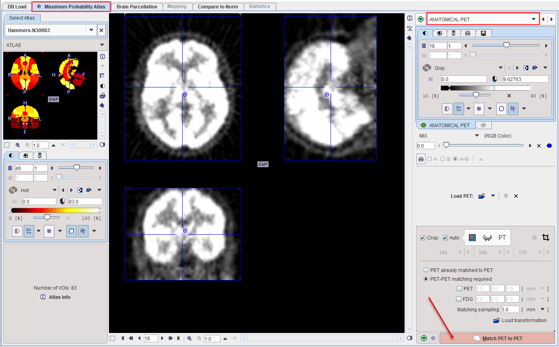559x347 pixels.
Task: Click the ring-shaped button in ANATOMICAL PET bottom tool row
Action: click(x=501, y=109)
